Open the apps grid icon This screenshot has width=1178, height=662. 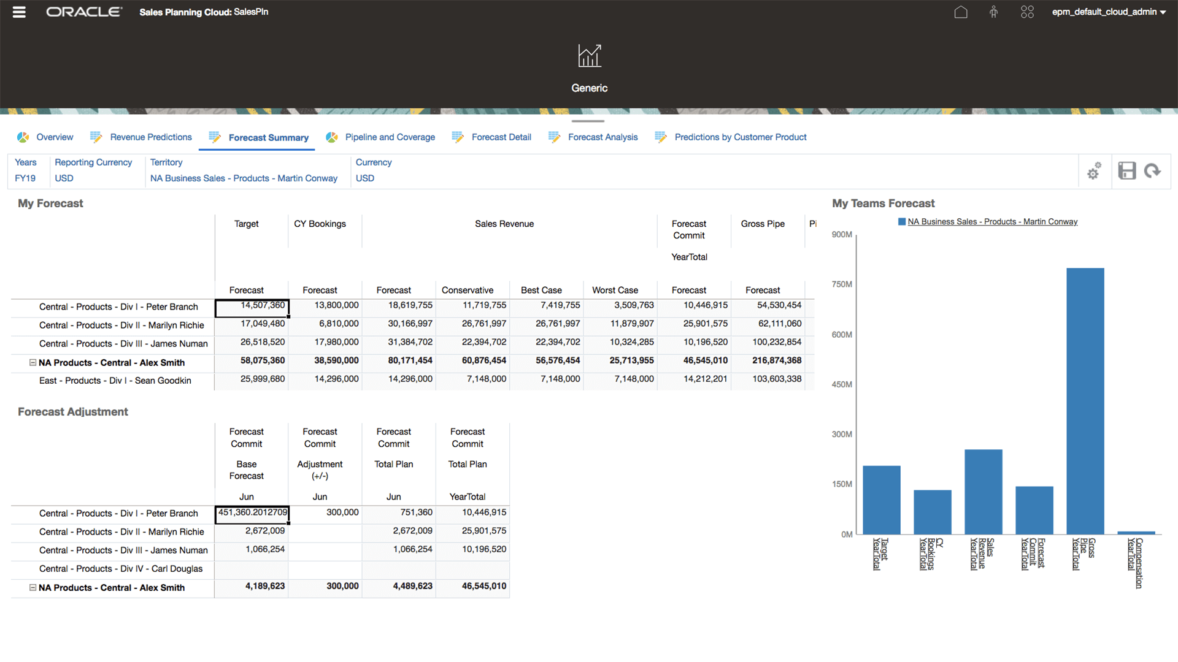[1027, 12]
